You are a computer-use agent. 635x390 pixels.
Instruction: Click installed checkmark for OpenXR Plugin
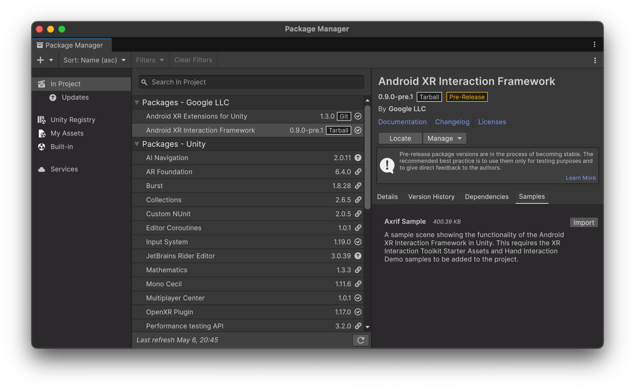[x=358, y=312]
